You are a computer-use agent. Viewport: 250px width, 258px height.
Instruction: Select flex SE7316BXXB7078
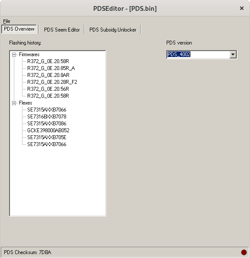click(47, 117)
